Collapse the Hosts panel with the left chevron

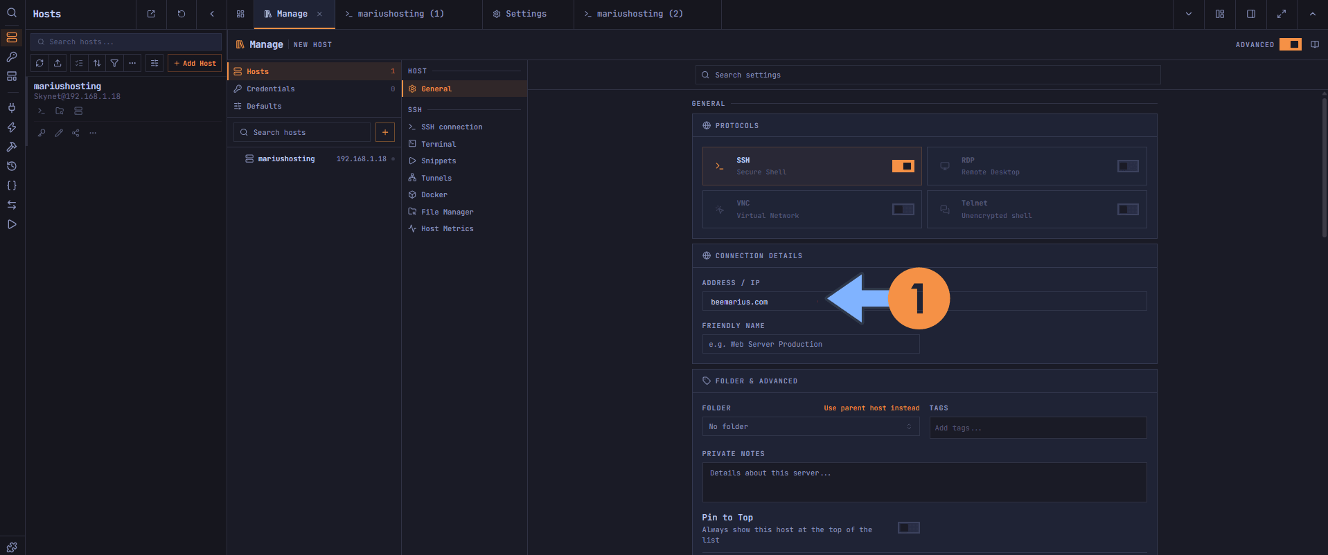pos(212,14)
